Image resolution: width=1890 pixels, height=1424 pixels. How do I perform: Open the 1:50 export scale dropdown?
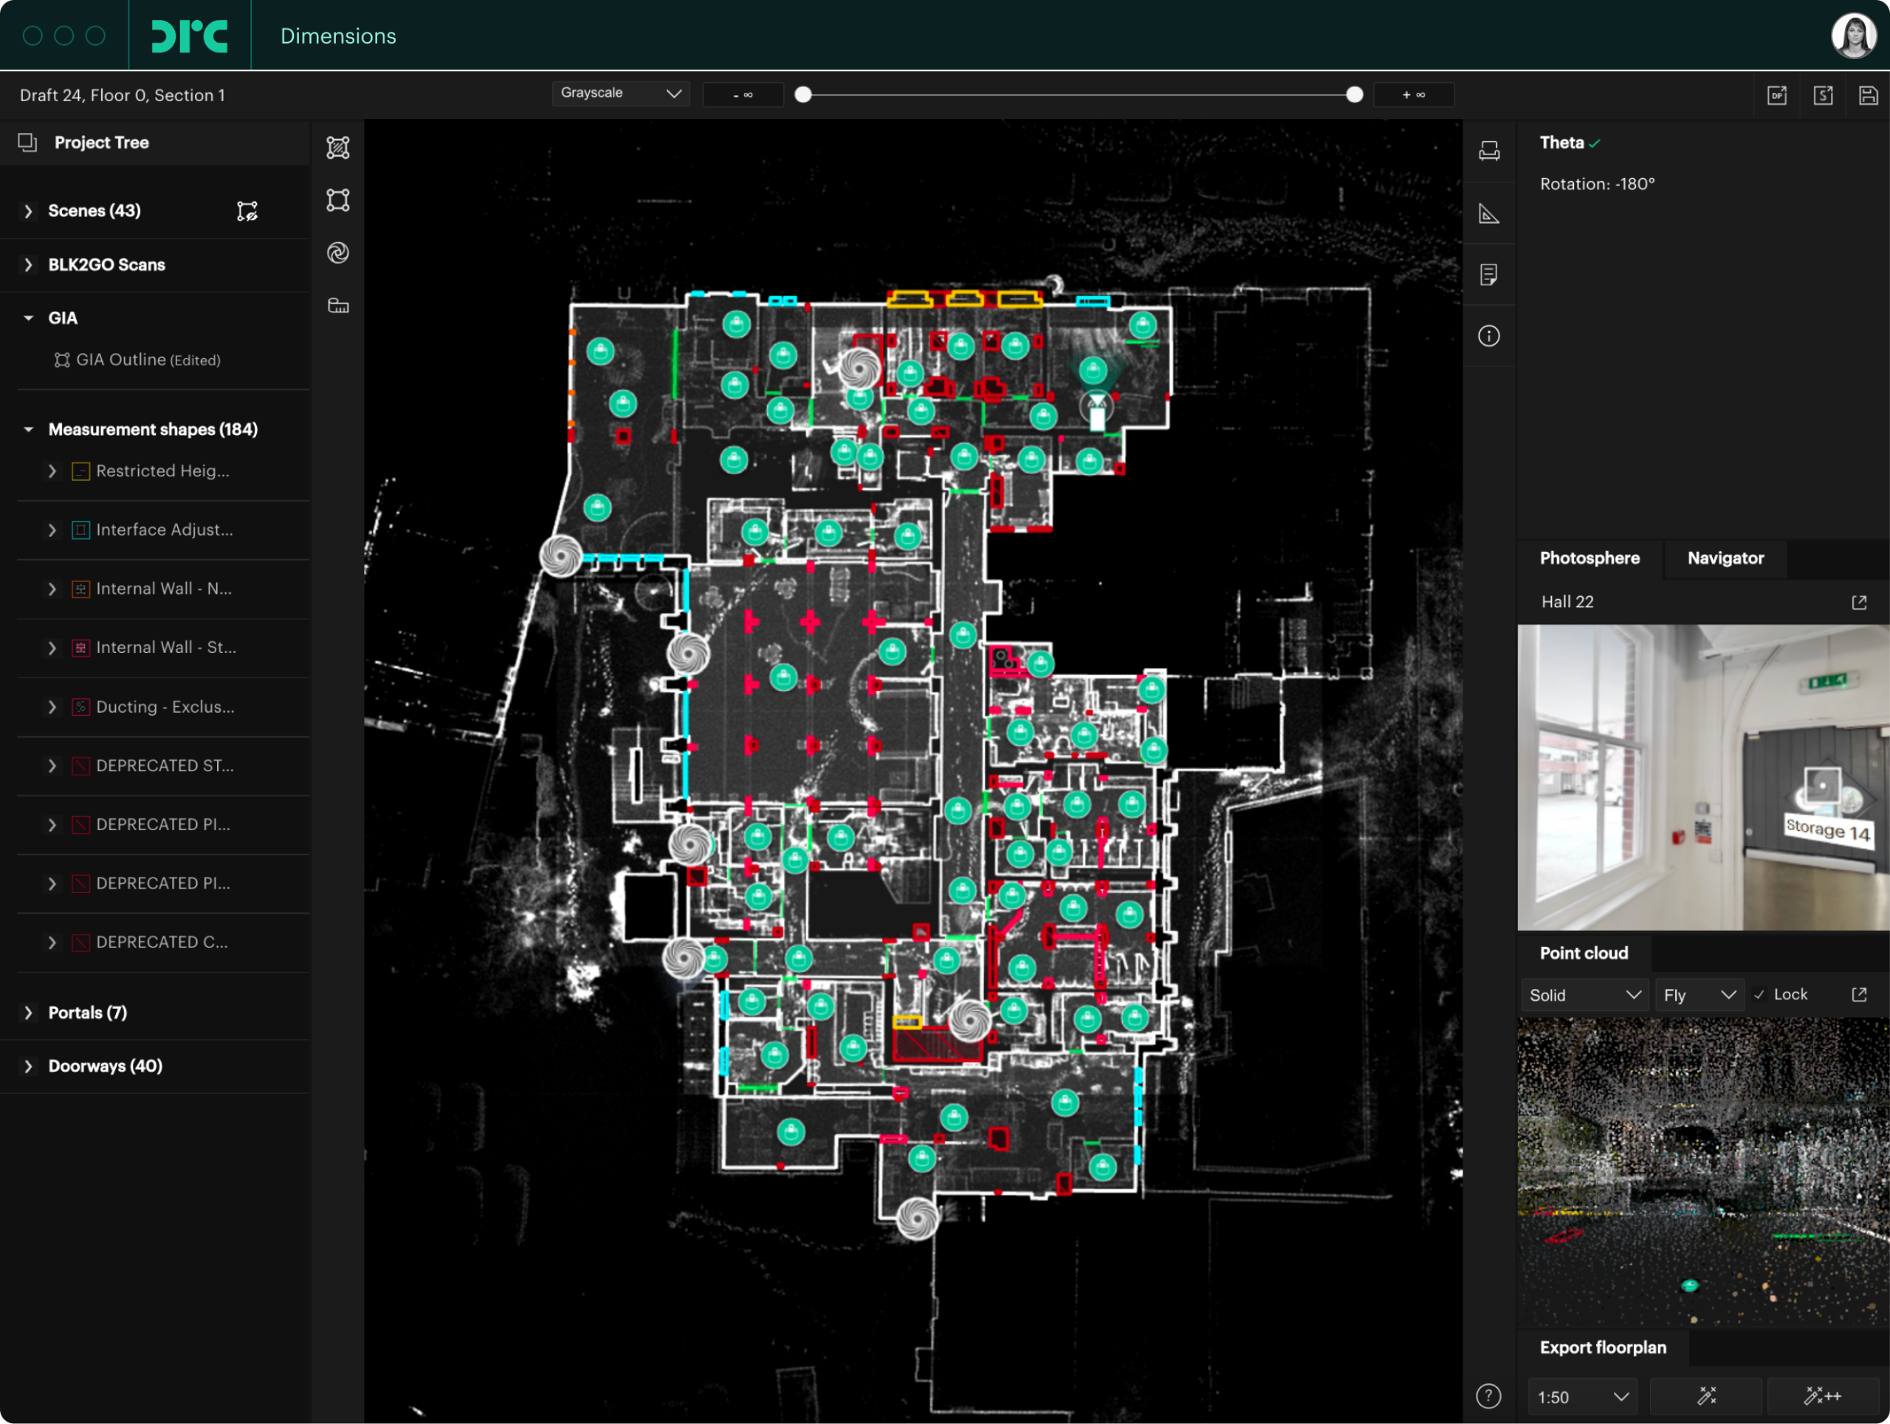click(1582, 1397)
